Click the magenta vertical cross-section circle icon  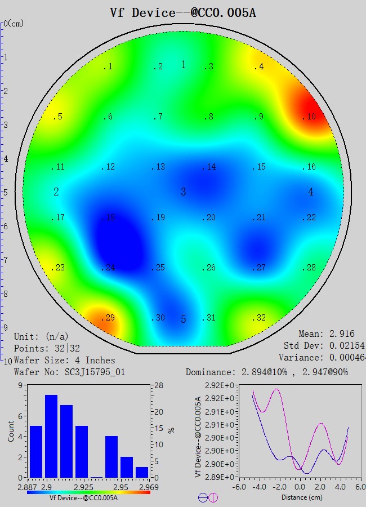pyautogui.click(x=213, y=497)
